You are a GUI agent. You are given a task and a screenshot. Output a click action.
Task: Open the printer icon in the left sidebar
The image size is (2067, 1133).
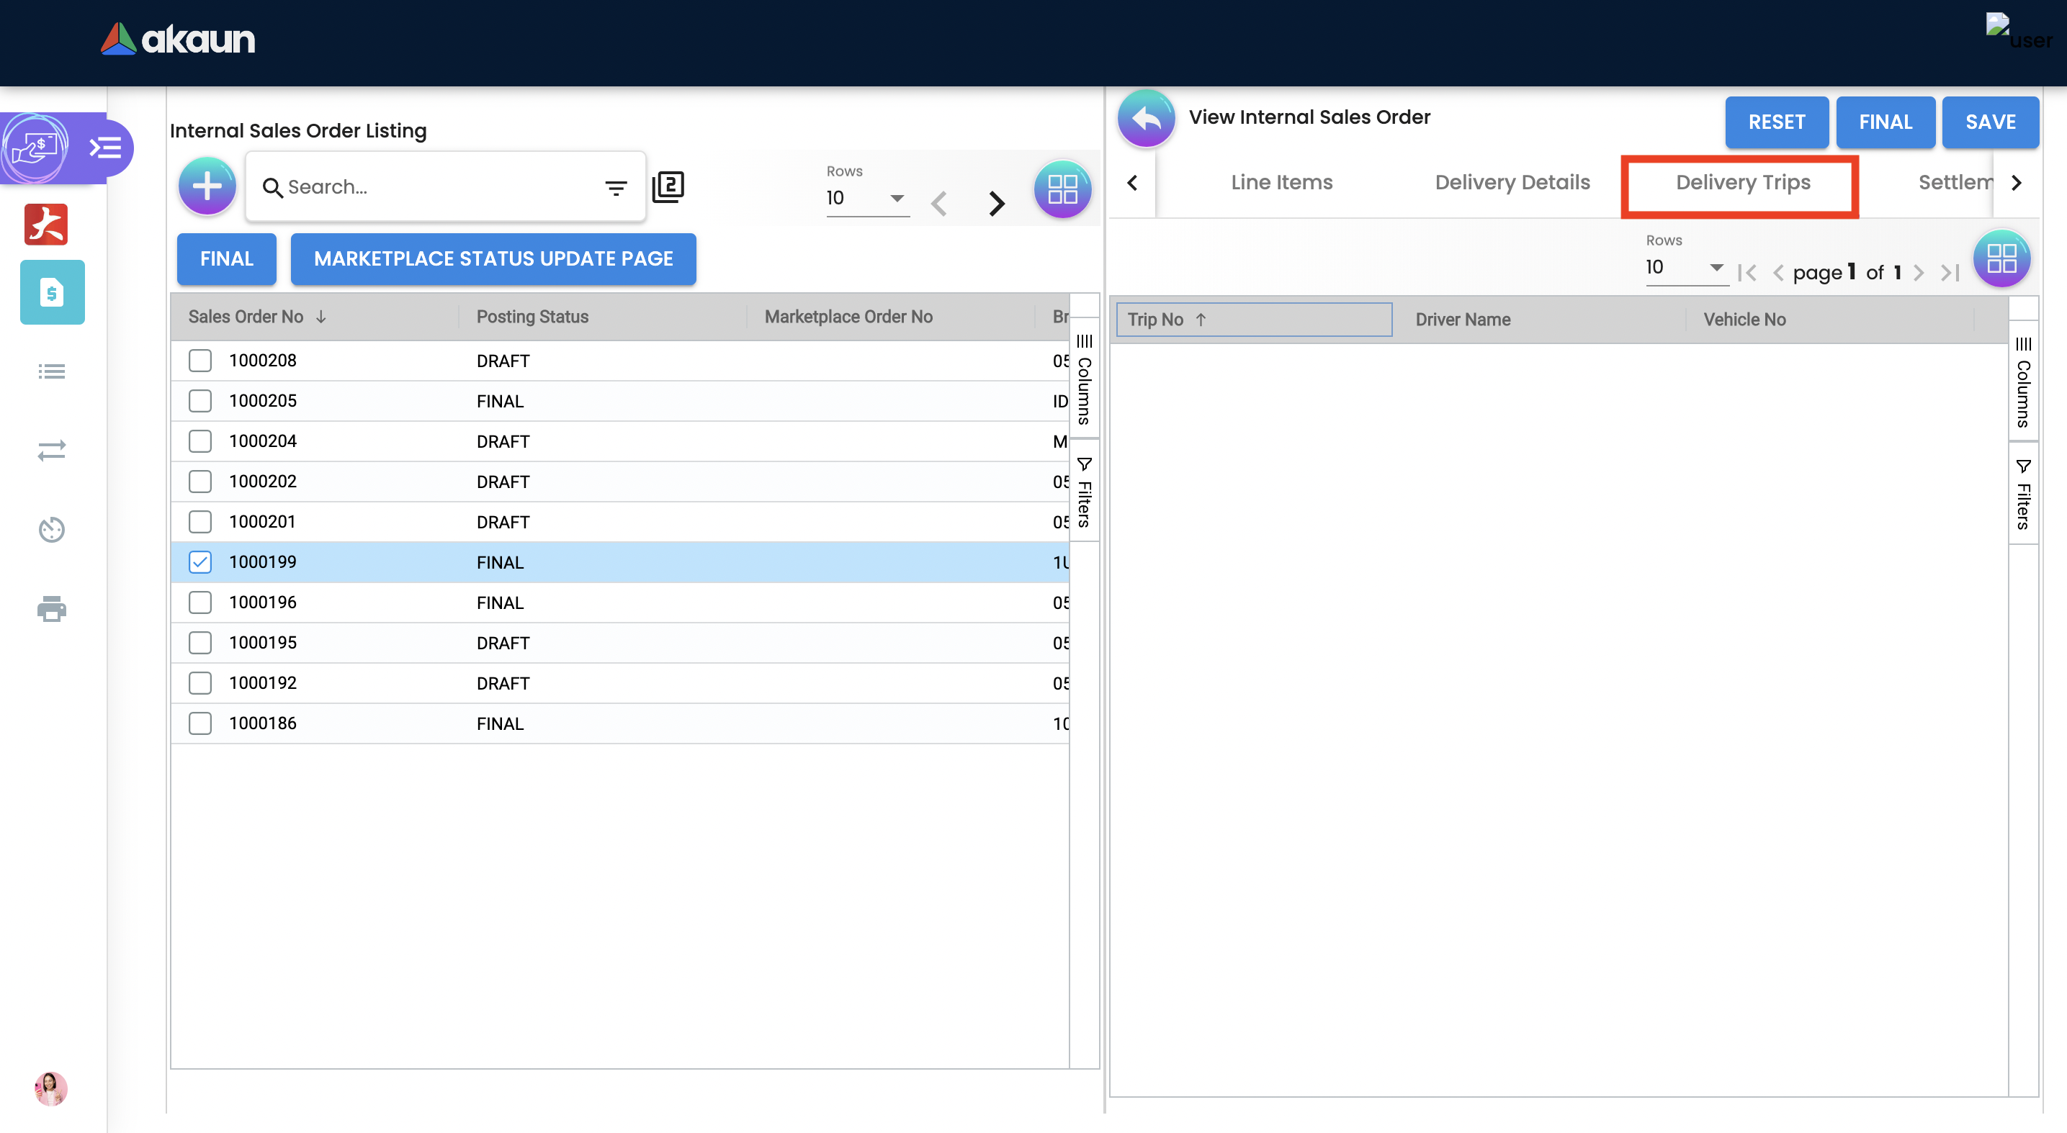tap(51, 608)
